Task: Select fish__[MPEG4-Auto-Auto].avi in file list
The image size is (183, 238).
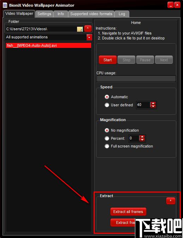Action: click(48, 45)
